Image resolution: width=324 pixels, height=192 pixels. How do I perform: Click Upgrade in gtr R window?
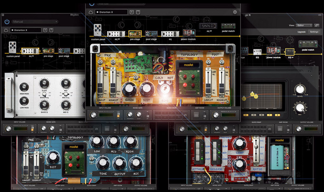[x=302, y=32]
